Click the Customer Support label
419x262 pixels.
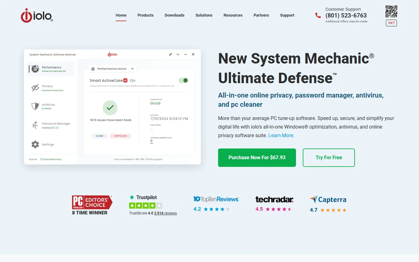pos(343,9)
